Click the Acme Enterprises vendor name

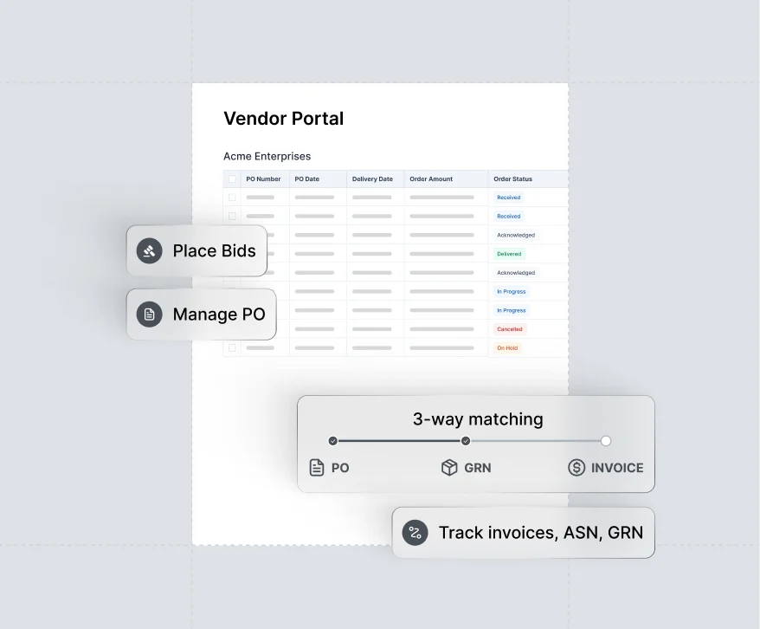(x=267, y=157)
